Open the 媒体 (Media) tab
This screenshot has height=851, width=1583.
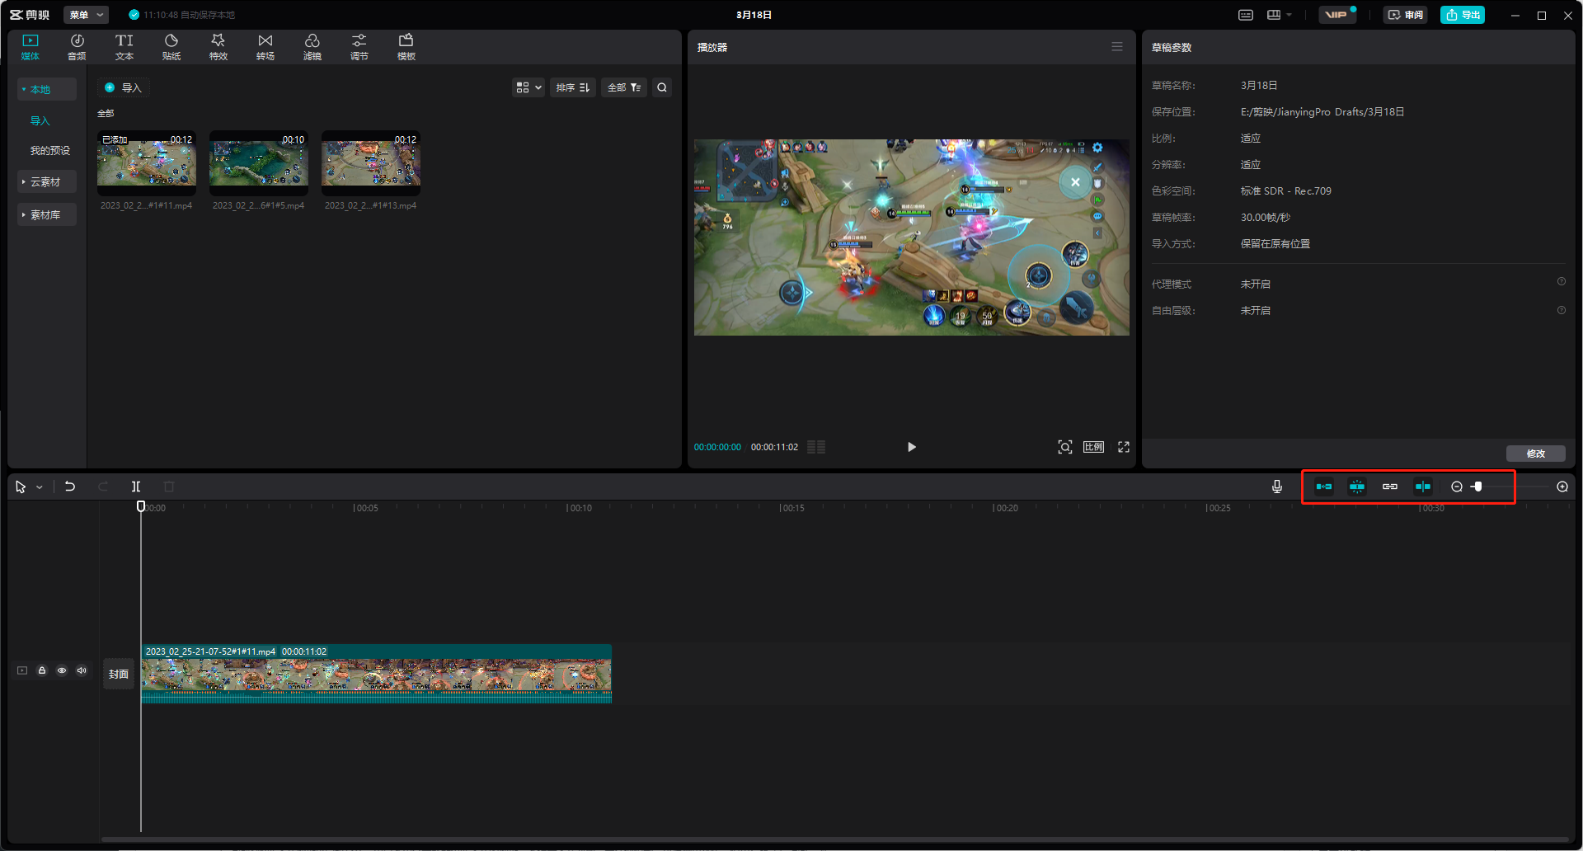click(x=31, y=47)
